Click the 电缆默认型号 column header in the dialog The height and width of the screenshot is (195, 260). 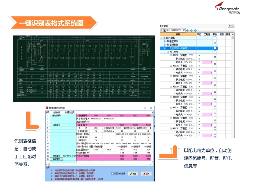(x=69, y=112)
